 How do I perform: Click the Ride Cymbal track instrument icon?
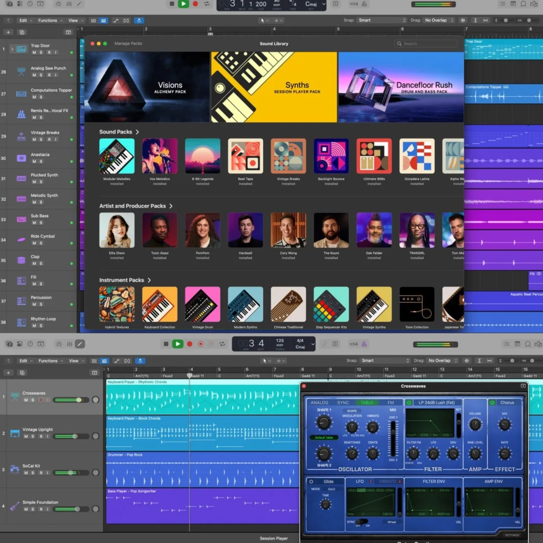[21, 239]
